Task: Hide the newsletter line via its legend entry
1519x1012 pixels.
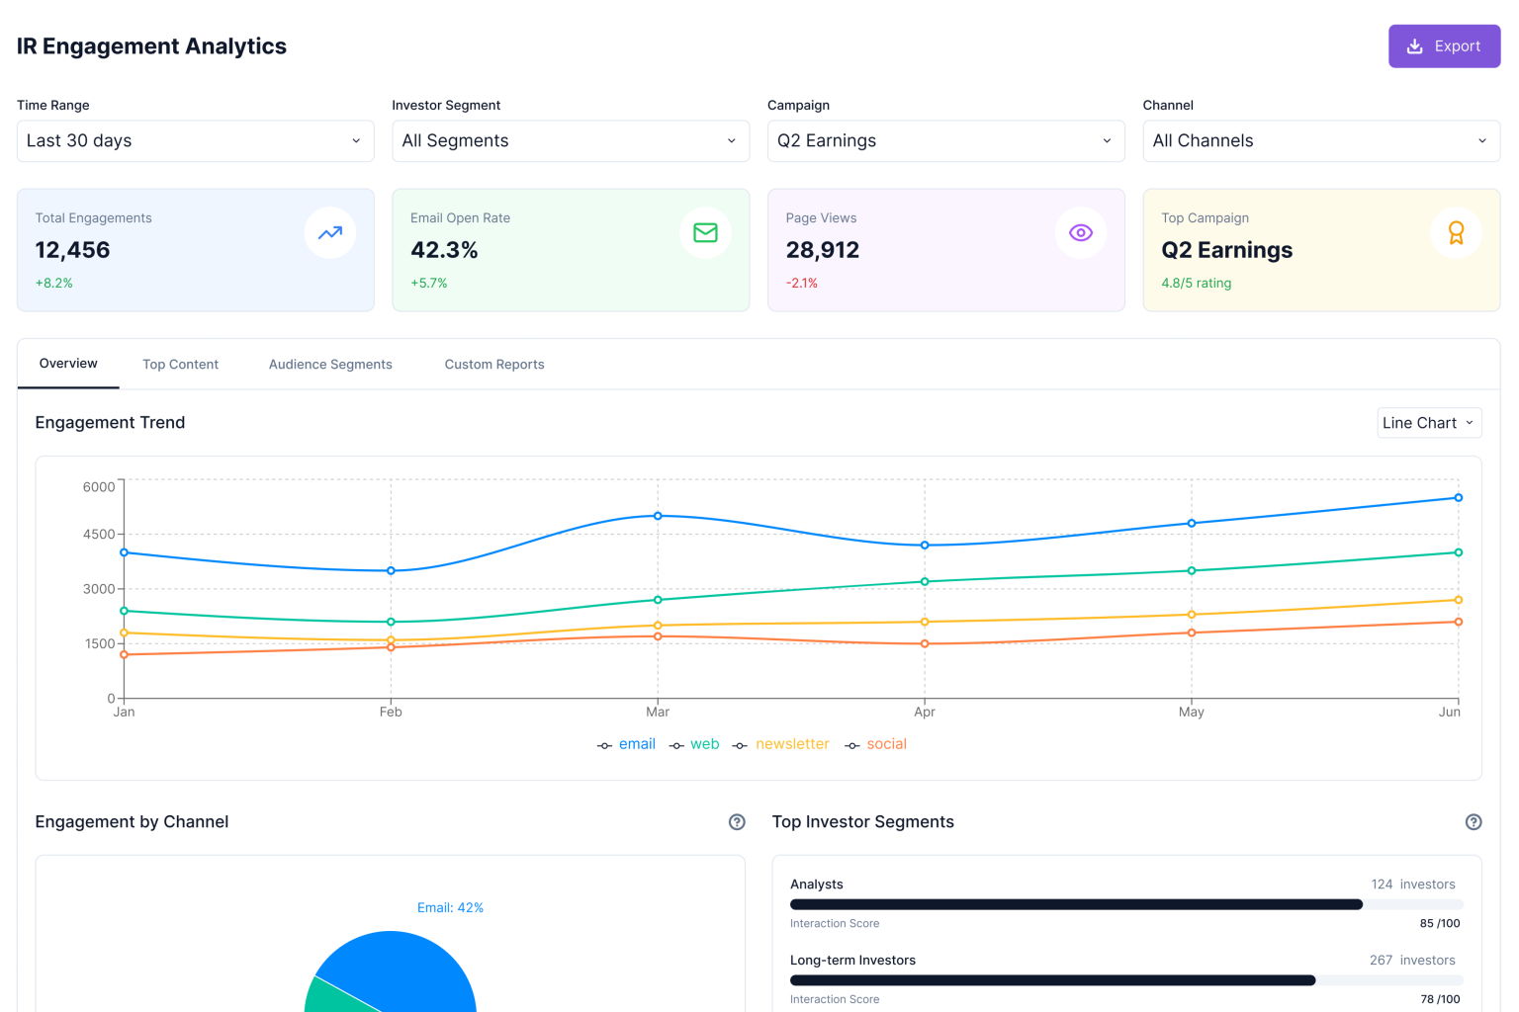Action: coord(792,744)
